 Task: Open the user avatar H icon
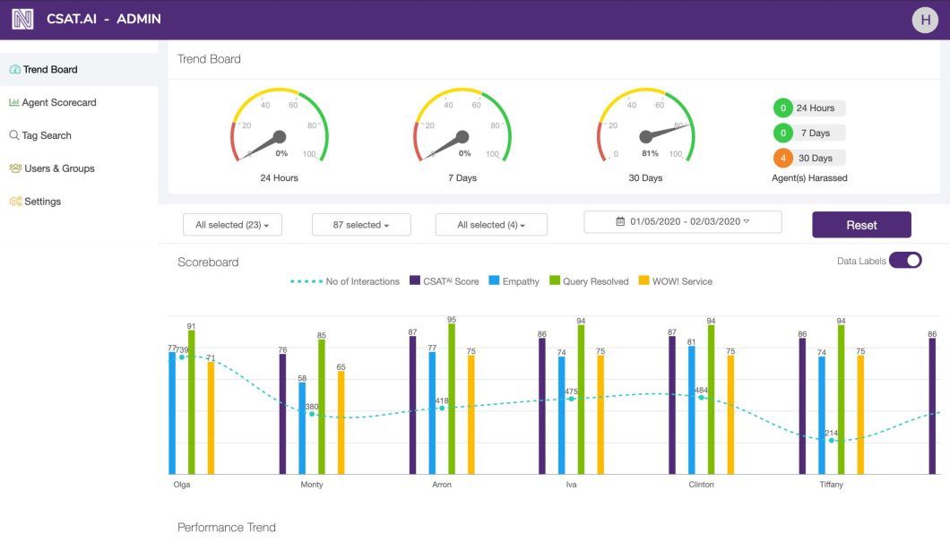pos(925,20)
